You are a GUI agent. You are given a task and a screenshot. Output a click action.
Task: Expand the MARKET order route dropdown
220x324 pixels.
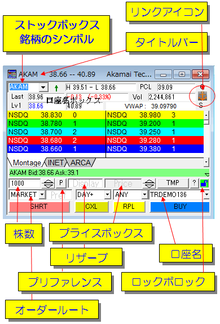click(x=42, y=195)
